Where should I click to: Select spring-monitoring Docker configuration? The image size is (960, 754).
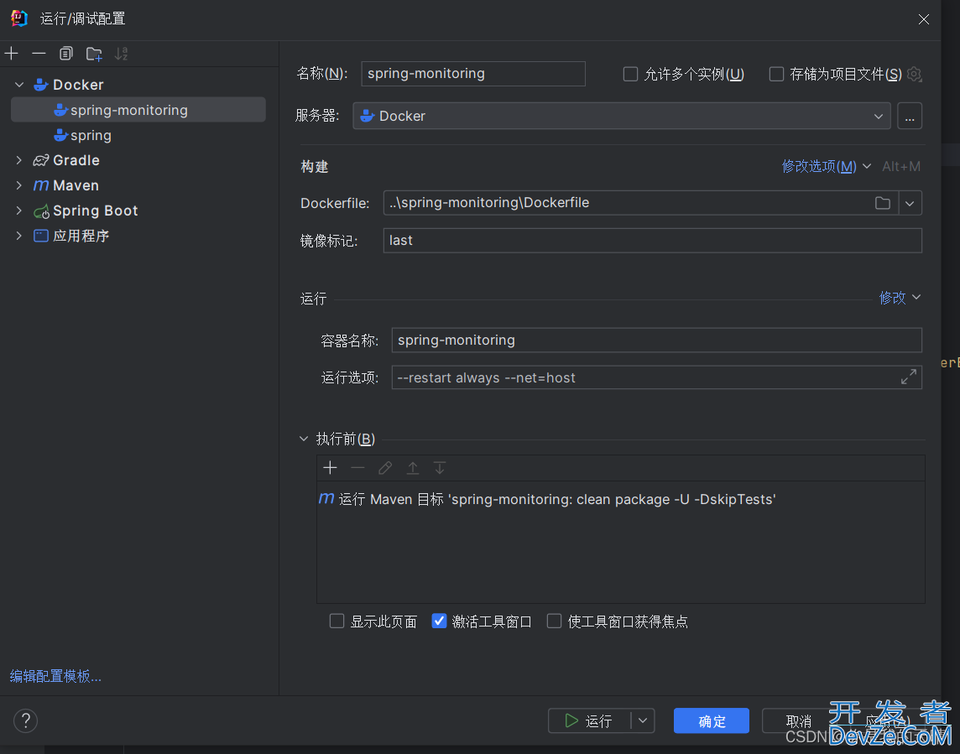coord(138,110)
